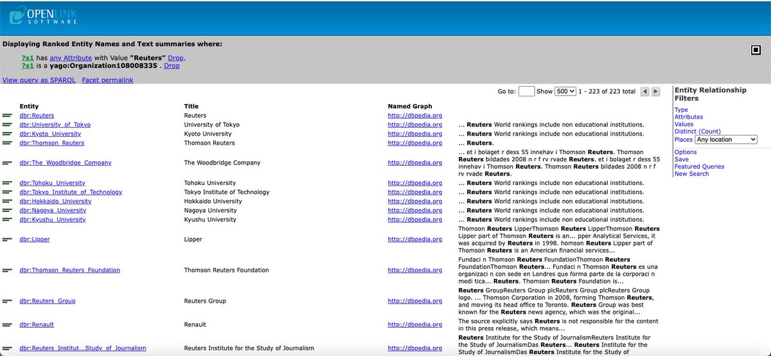This screenshot has height=356, width=771.
Task: Click rank bars icon beside dbr:Kyoto_University
Action: tap(7, 134)
